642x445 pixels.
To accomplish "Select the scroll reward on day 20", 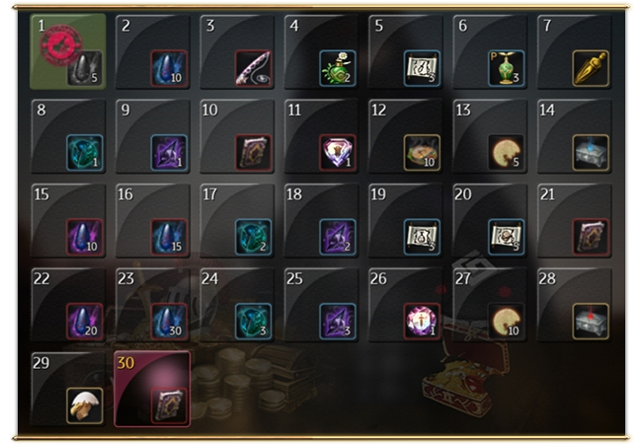I will coord(507,237).
